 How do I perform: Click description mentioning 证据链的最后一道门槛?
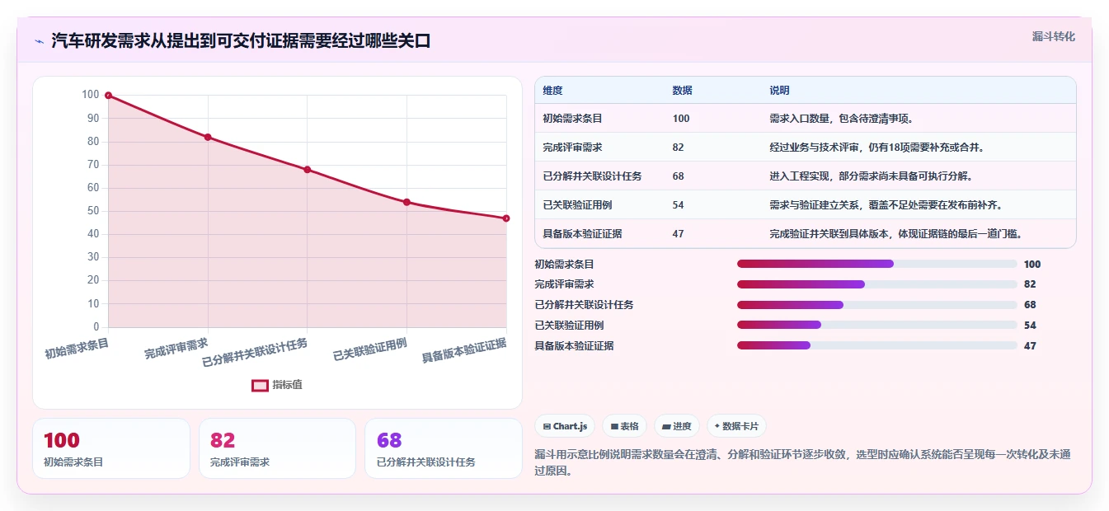click(896, 234)
